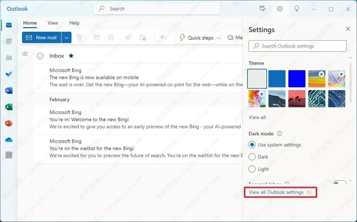Select the circuit board theme

317,99
